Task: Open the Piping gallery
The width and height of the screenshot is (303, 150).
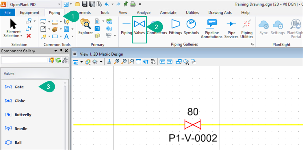Action: (127, 27)
